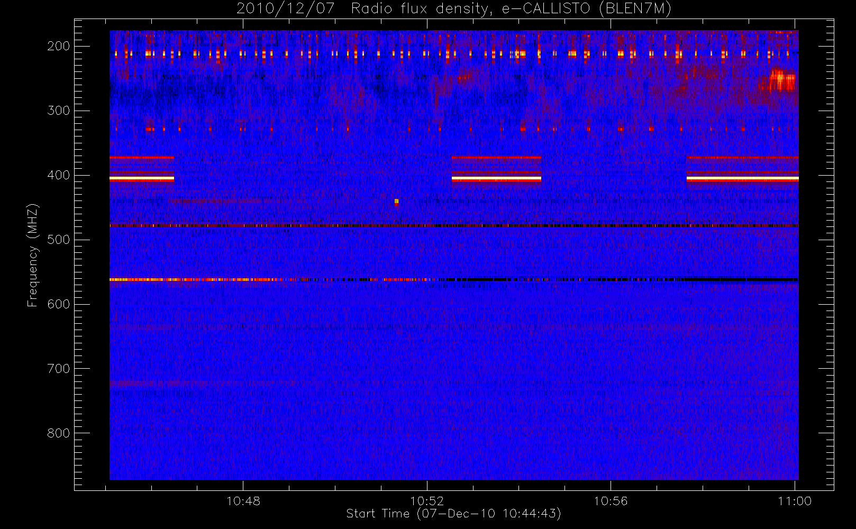Select the 10:52 time tick label
Image resolution: width=856 pixels, height=529 pixels.
pyautogui.click(x=427, y=501)
